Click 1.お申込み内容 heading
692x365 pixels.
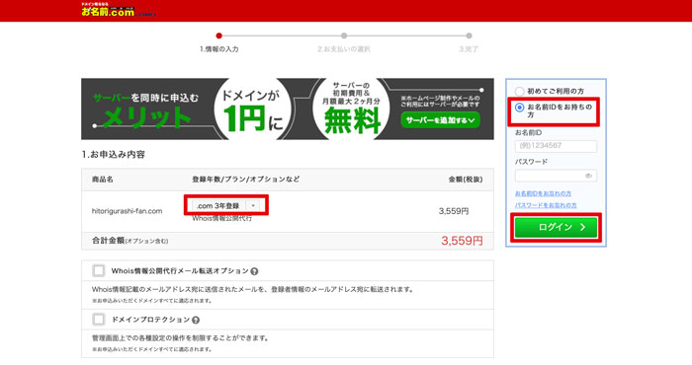114,155
